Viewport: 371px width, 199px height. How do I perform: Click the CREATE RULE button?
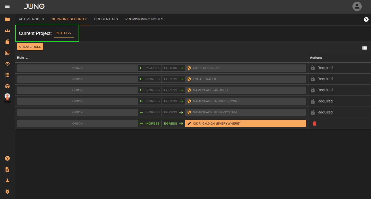coord(30,47)
